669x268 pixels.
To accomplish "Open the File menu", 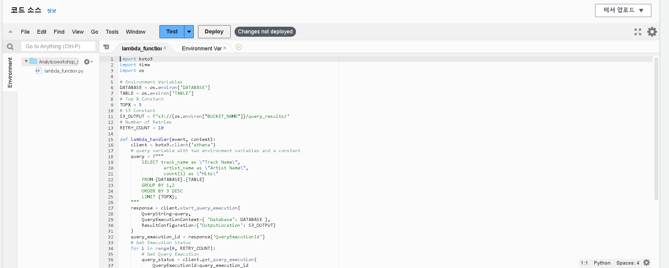I will click(x=25, y=32).
